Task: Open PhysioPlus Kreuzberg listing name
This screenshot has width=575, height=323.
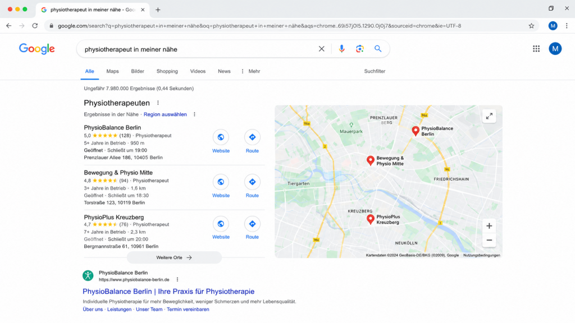Action: 113,217
